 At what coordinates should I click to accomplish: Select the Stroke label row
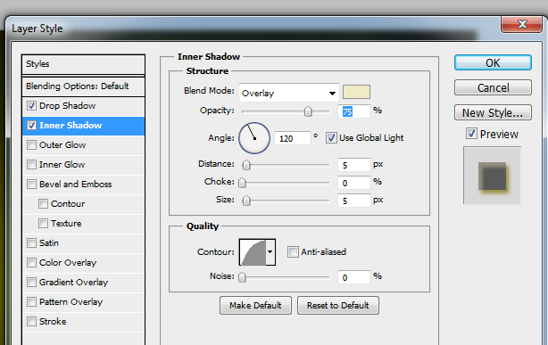tap(53, 321)
